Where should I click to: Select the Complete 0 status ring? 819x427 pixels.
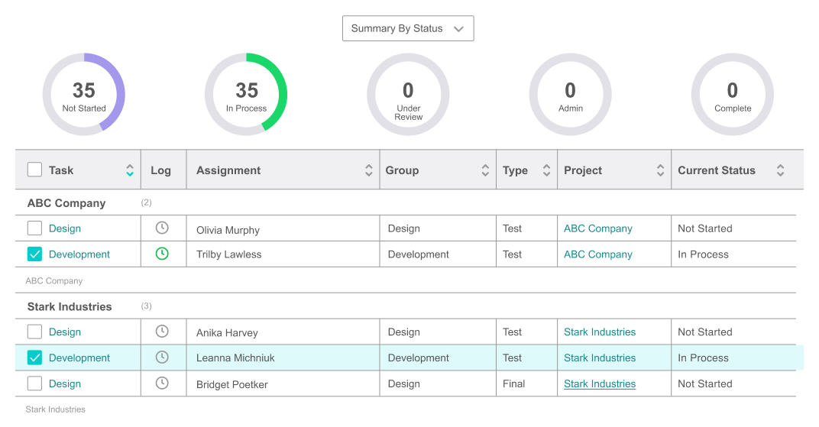tap(733, 95)
